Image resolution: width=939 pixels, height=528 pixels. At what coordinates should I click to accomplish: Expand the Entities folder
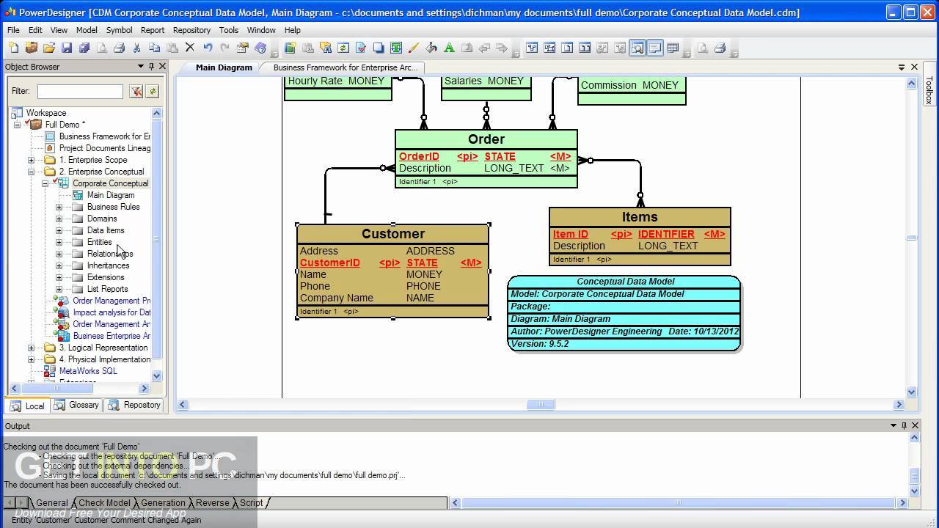pos(59,242)
